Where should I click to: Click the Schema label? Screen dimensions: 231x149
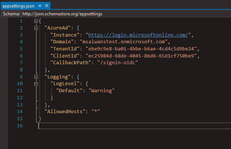point(11,14)
